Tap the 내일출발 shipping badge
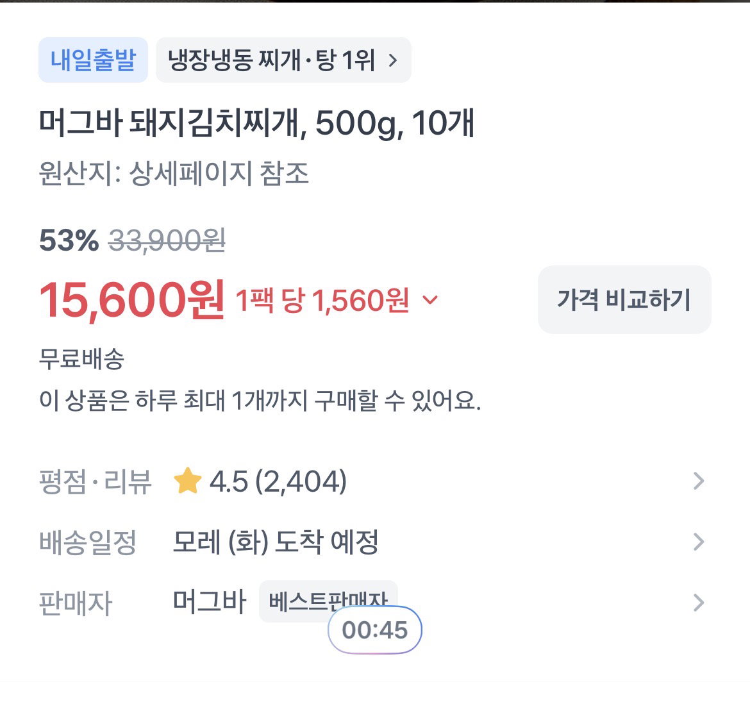The width and height of the screenshot is (750, 702). coord(94,60)
